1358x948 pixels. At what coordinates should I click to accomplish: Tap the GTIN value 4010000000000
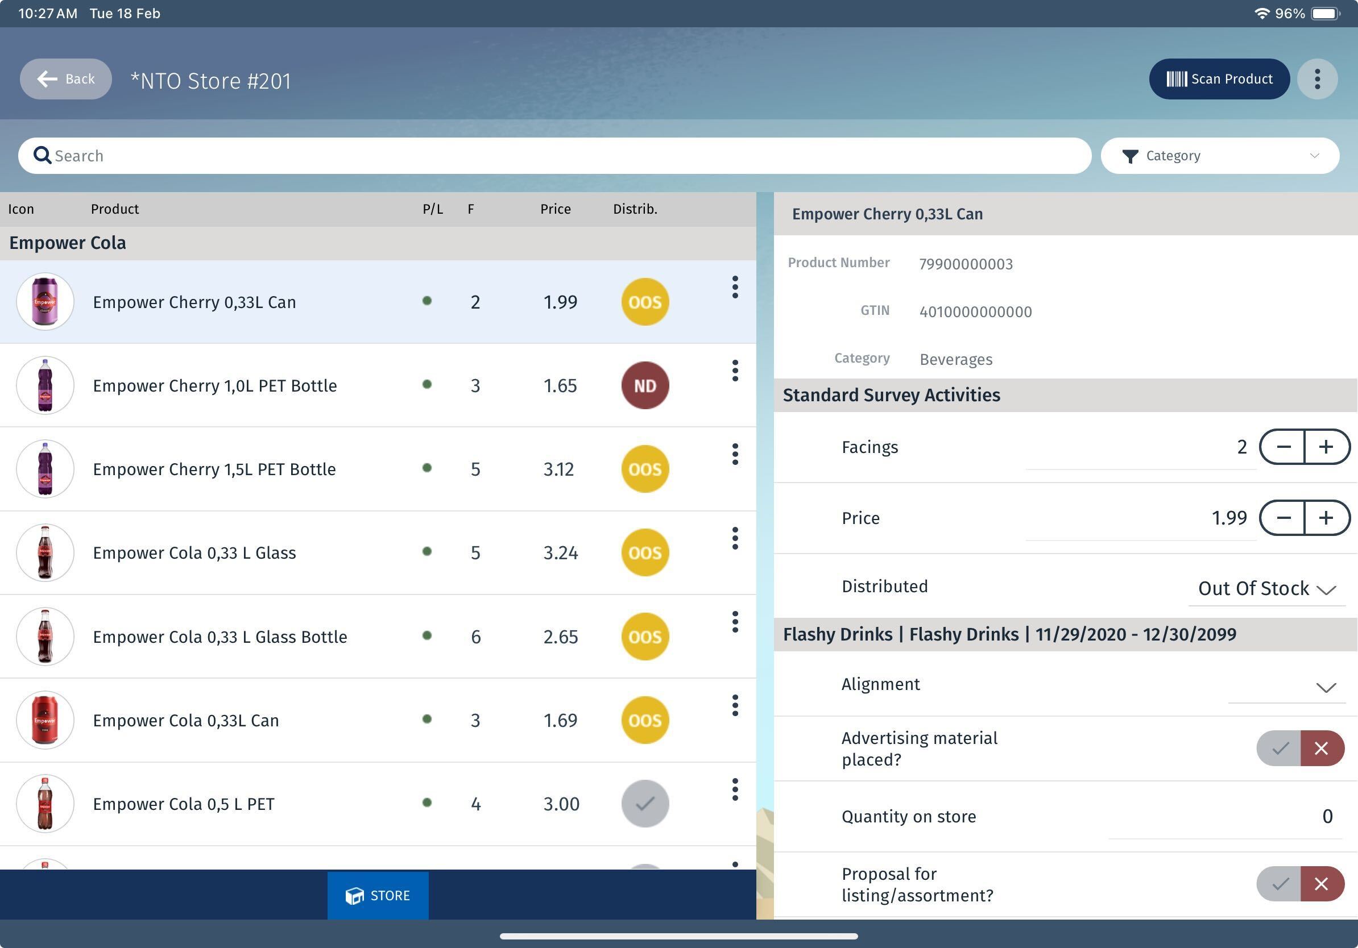click(975, 311)
